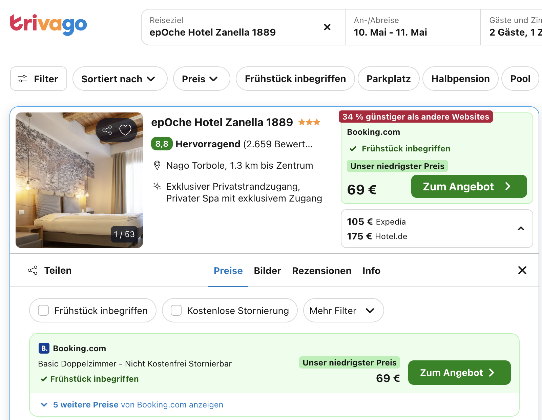Open the hotel room photo

(79, 180)
